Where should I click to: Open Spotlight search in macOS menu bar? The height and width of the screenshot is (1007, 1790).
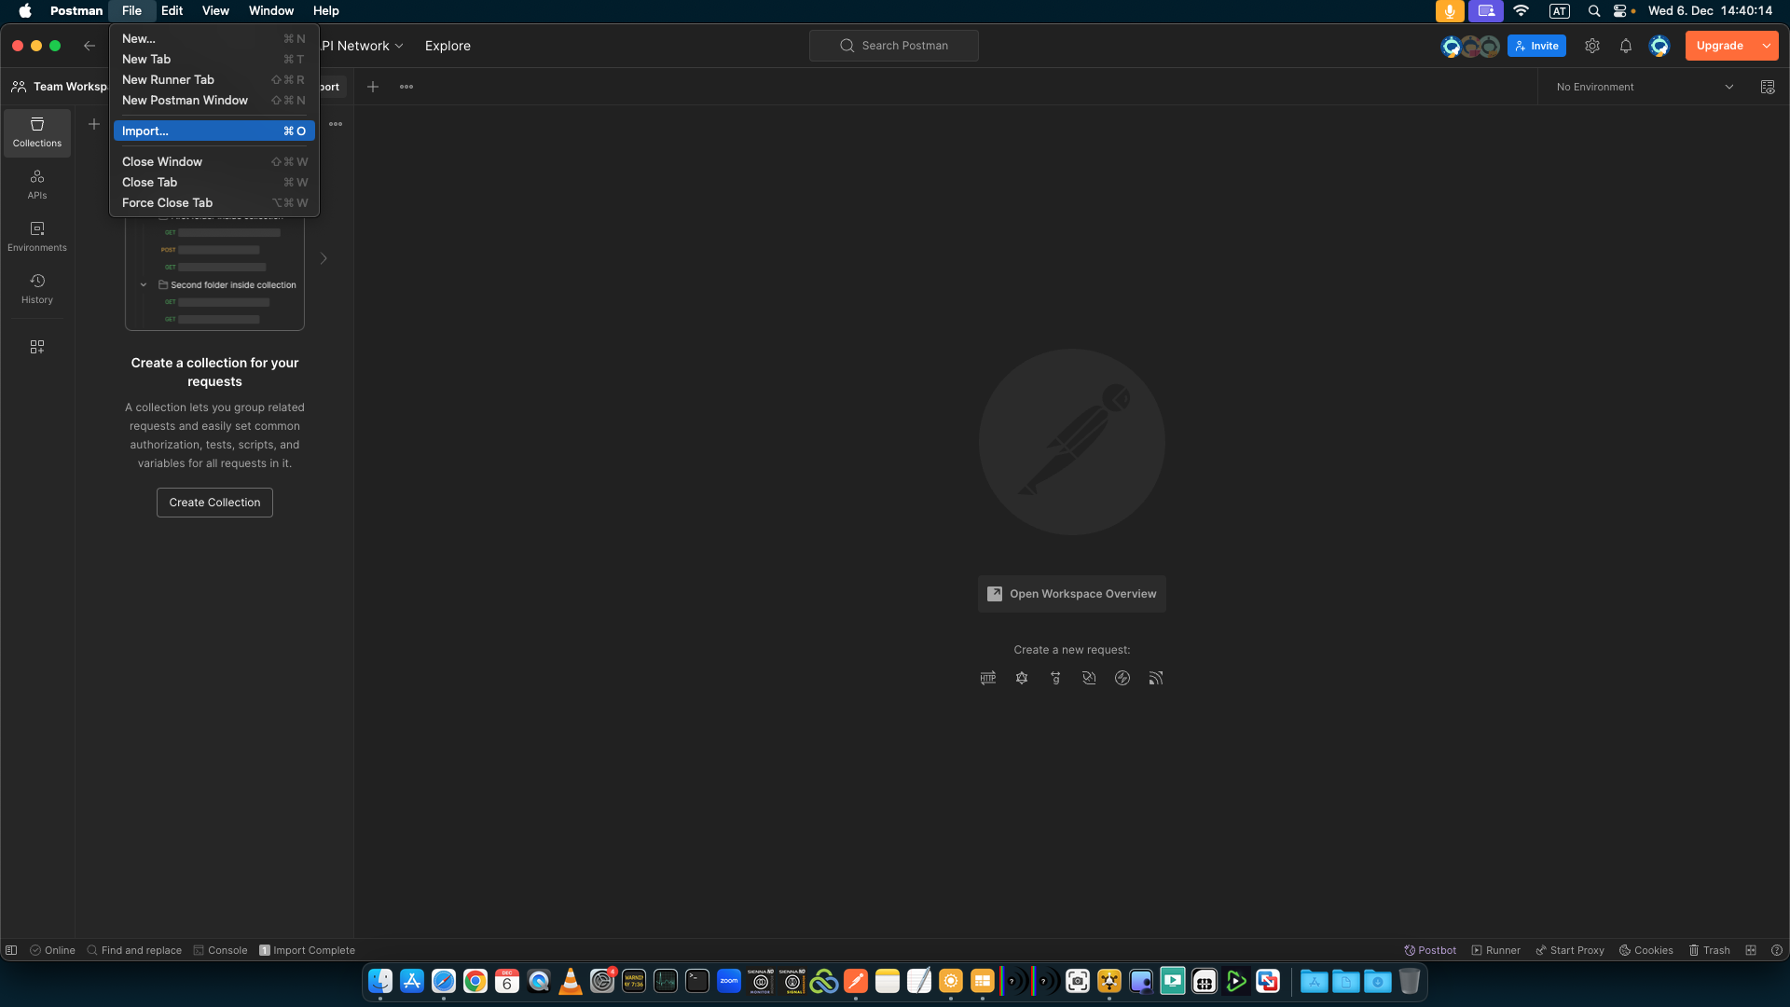pos(1594,10)
